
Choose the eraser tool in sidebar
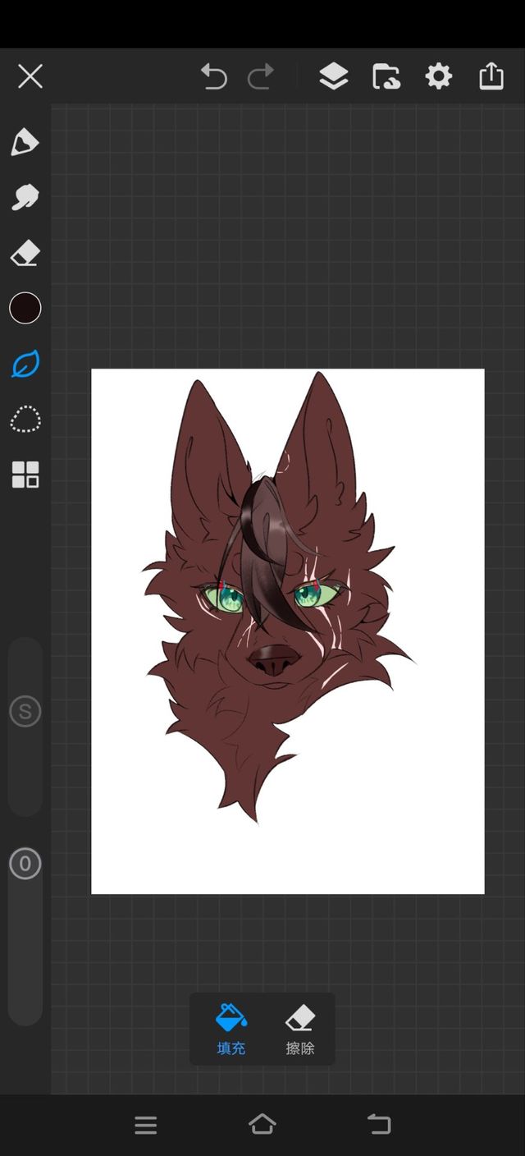(25, 253)
